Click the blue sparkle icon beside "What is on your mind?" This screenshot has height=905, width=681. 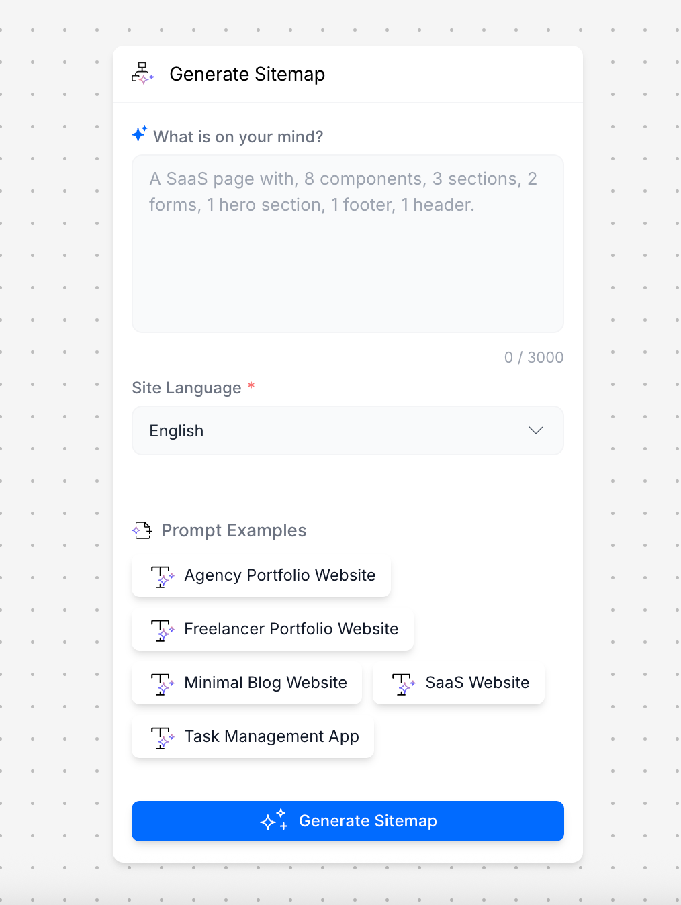(x=140, y=134)
